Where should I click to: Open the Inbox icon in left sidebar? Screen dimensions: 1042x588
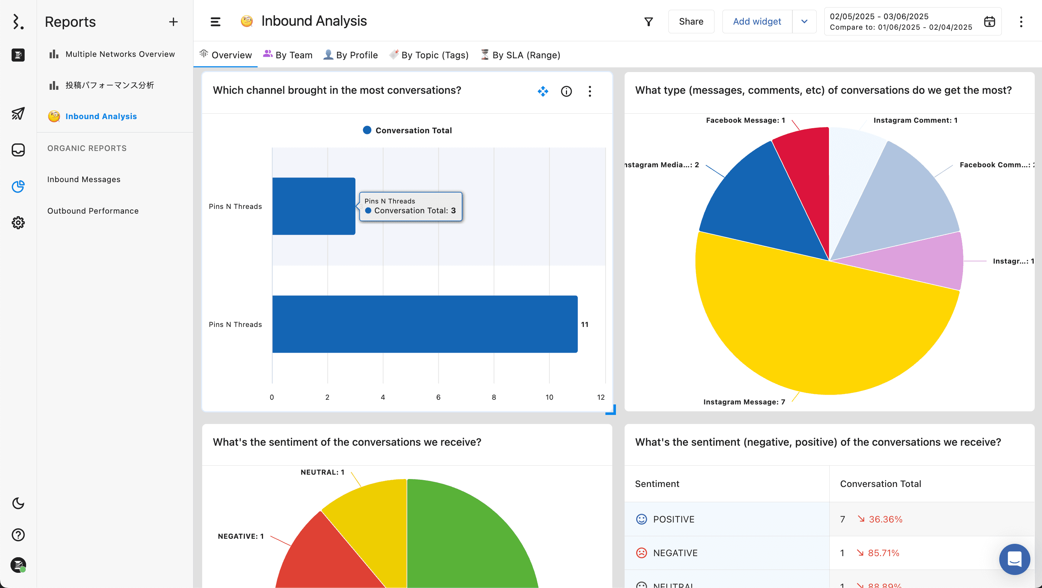point(18,150)
